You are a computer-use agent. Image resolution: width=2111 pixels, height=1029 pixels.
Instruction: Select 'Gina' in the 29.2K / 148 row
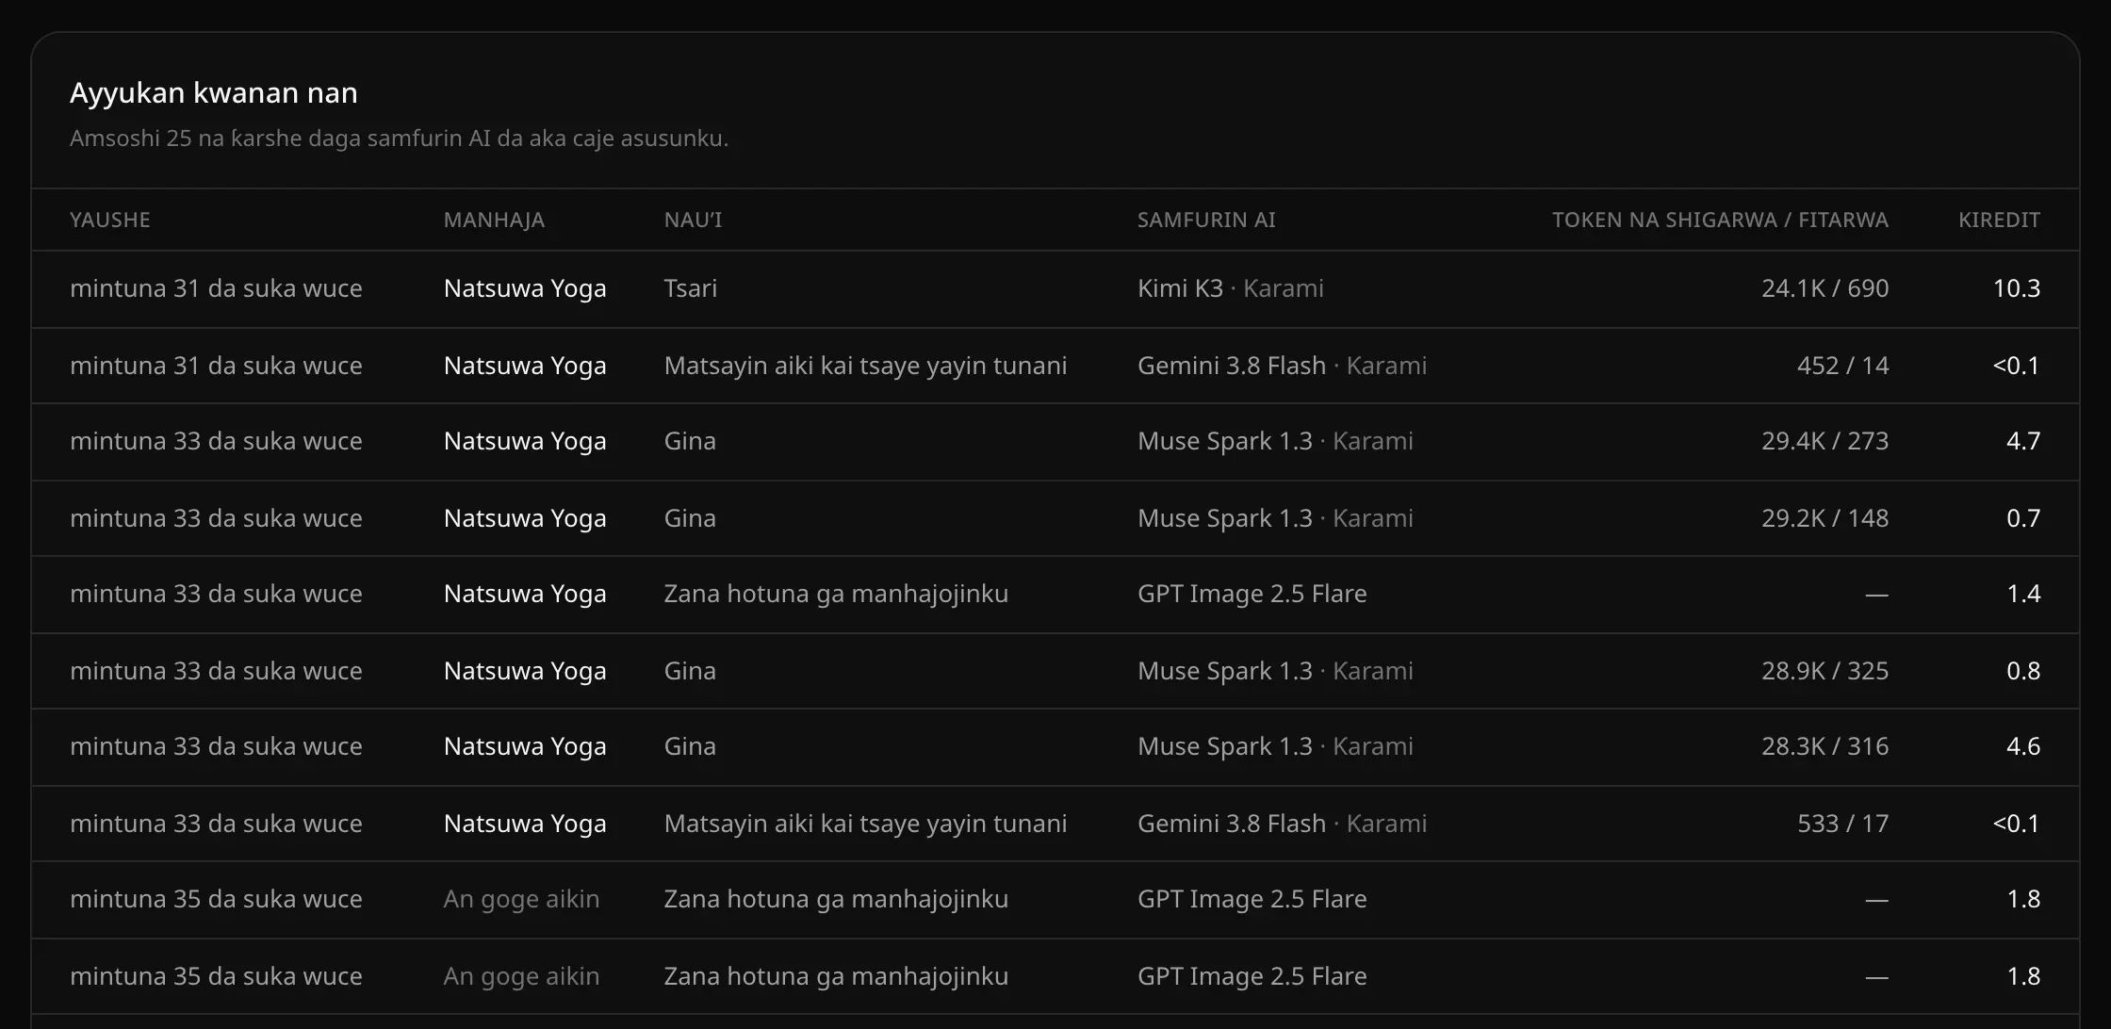[x=690, y=518]
